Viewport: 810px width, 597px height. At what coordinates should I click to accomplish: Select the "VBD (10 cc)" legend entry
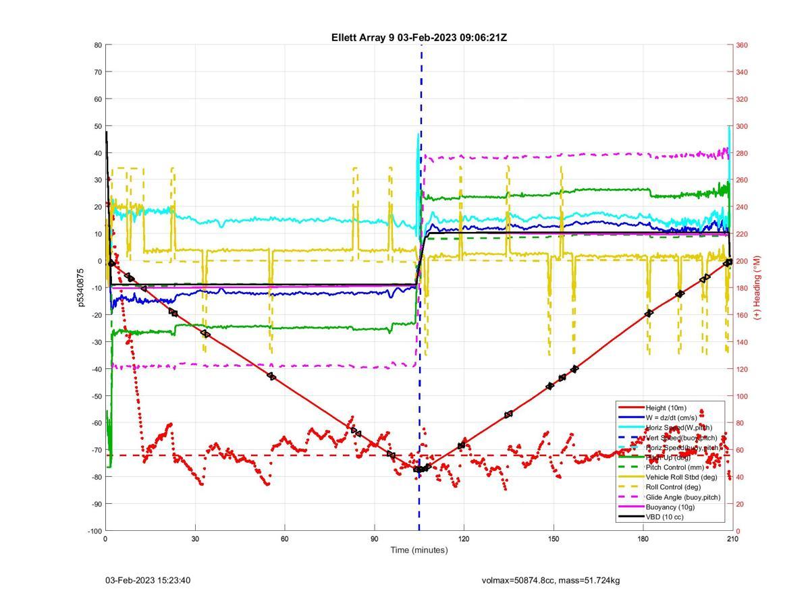[665, 517]
